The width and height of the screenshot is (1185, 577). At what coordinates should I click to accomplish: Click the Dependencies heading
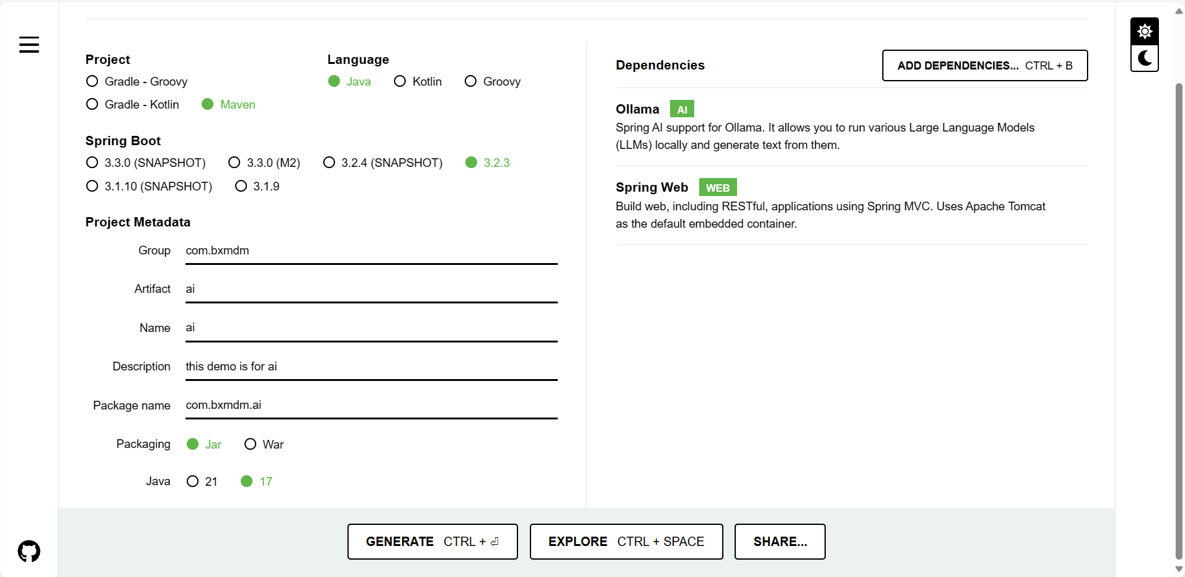pyautogui.click(x=660, y=65)
